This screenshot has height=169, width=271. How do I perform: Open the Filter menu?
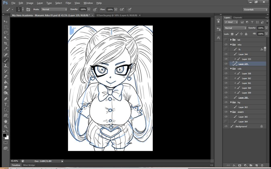pyautogui.click(x=68, y=3)
